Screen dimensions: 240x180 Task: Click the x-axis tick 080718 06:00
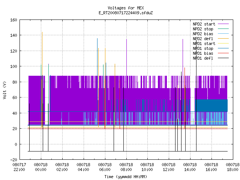point(105,167)
